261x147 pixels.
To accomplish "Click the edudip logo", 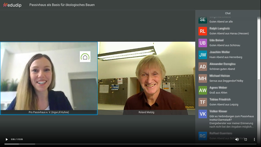I will pyautogui.click(x=12, y=5).
